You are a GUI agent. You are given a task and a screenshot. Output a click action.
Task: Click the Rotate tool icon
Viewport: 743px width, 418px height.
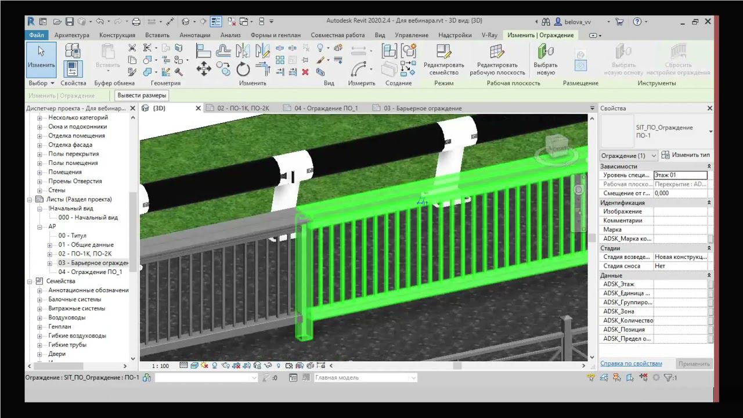(x=243, y=70)
